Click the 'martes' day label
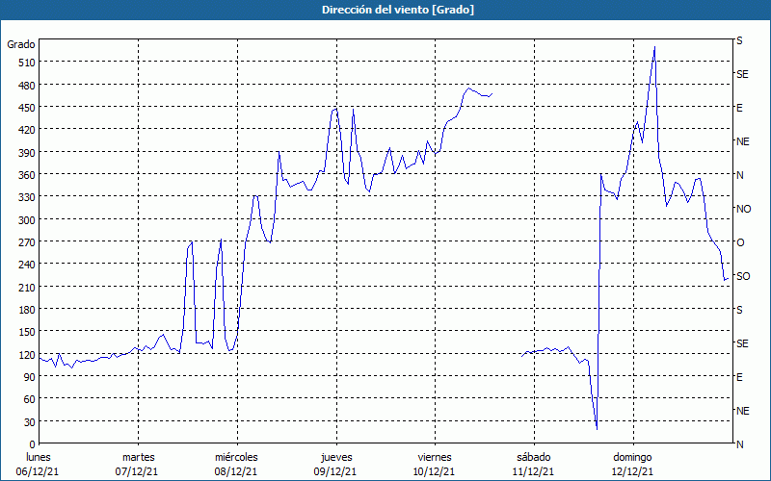This screenshot has height=481, width=771. coord(139,457)
